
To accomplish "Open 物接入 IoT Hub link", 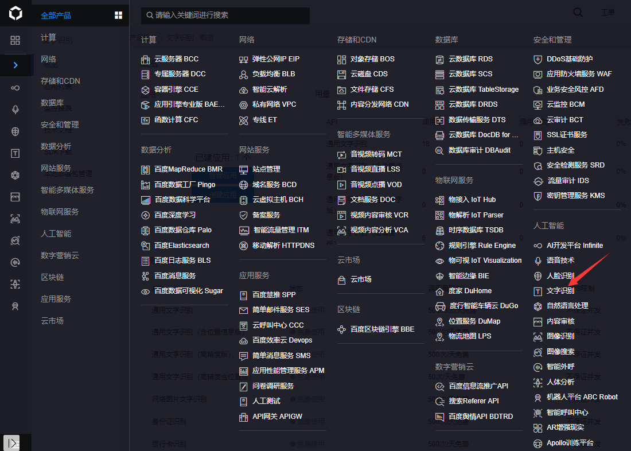I will pos(472,199).
